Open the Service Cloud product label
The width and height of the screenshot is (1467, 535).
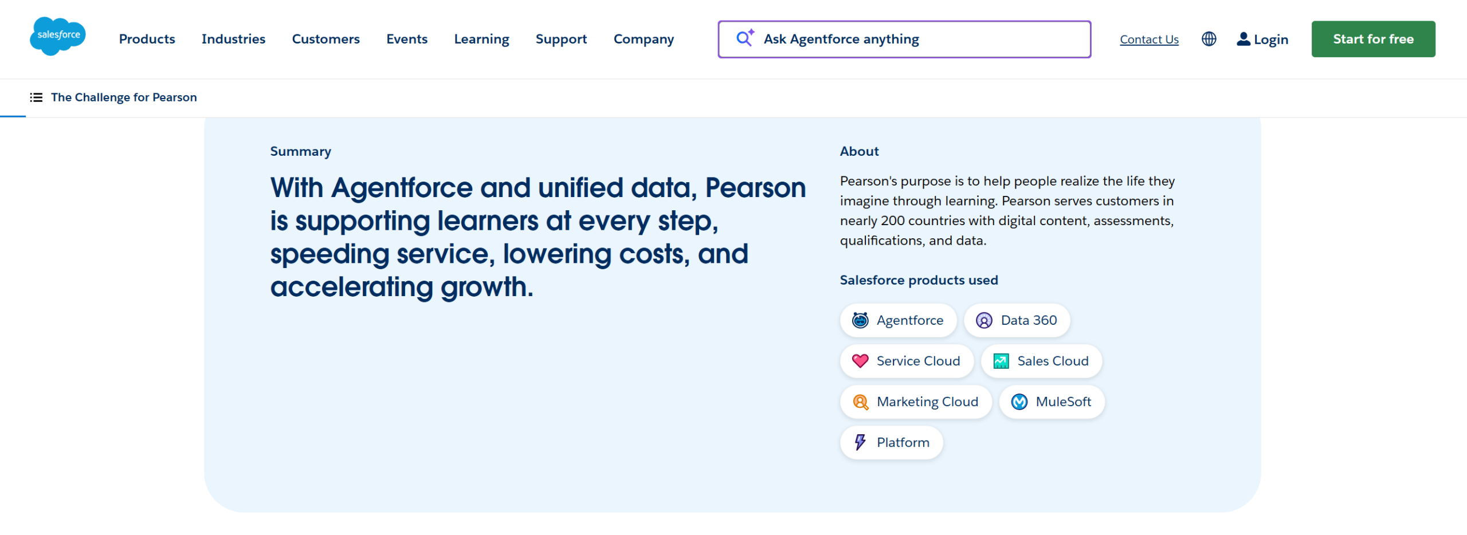[x=918, y=361]
